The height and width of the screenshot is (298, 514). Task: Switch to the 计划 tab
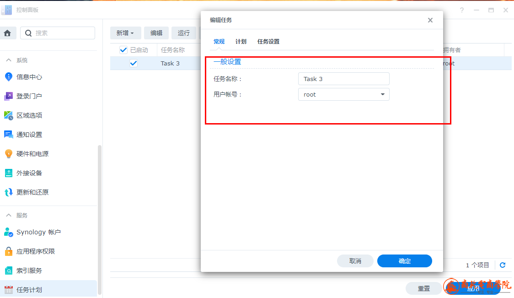[x=241, y=42]
